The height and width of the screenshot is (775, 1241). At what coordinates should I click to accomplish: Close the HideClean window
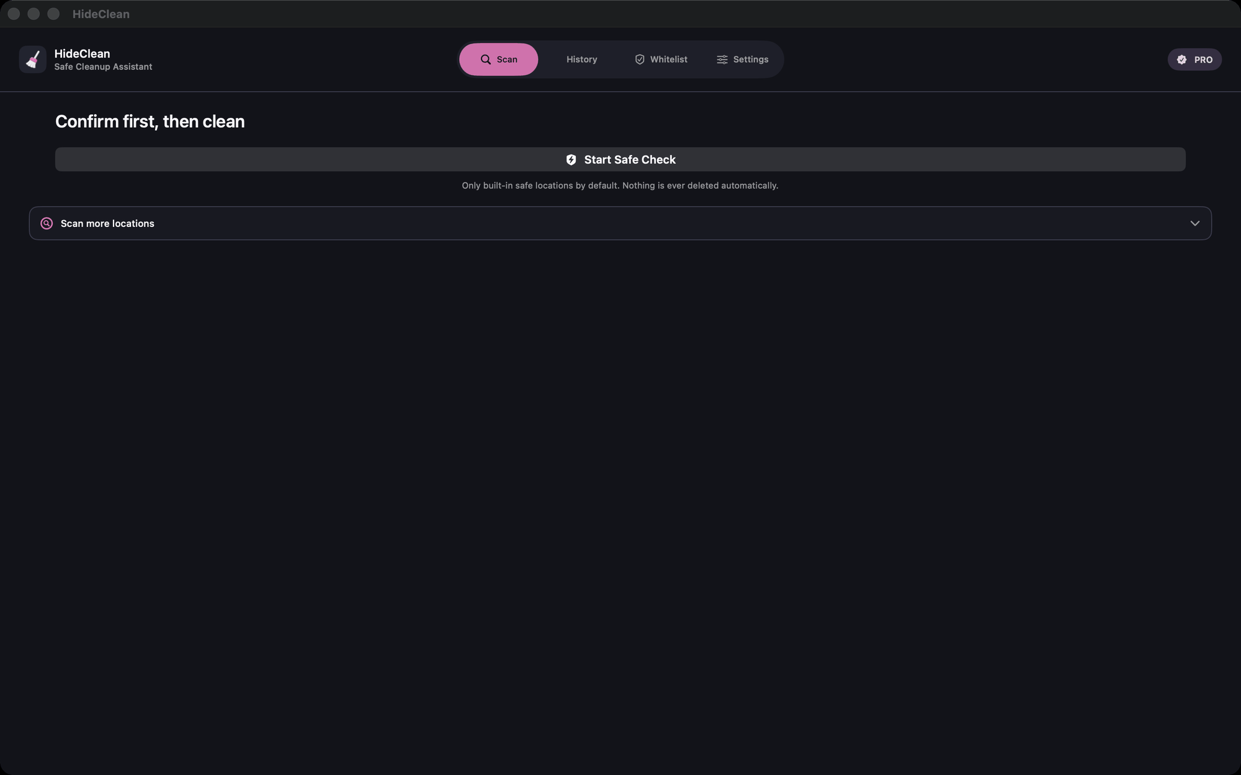[x=14, y=14]
